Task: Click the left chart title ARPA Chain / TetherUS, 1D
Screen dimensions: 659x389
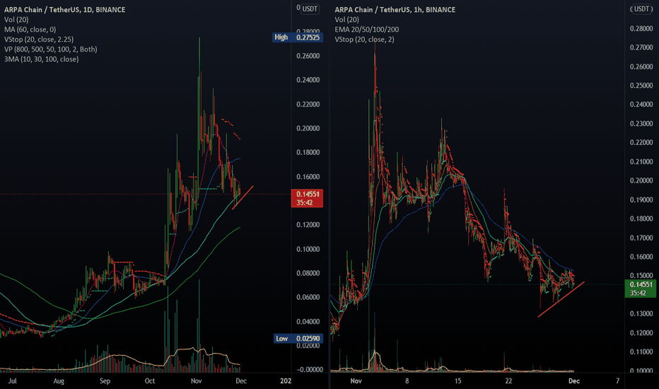Action: point(65,9)
